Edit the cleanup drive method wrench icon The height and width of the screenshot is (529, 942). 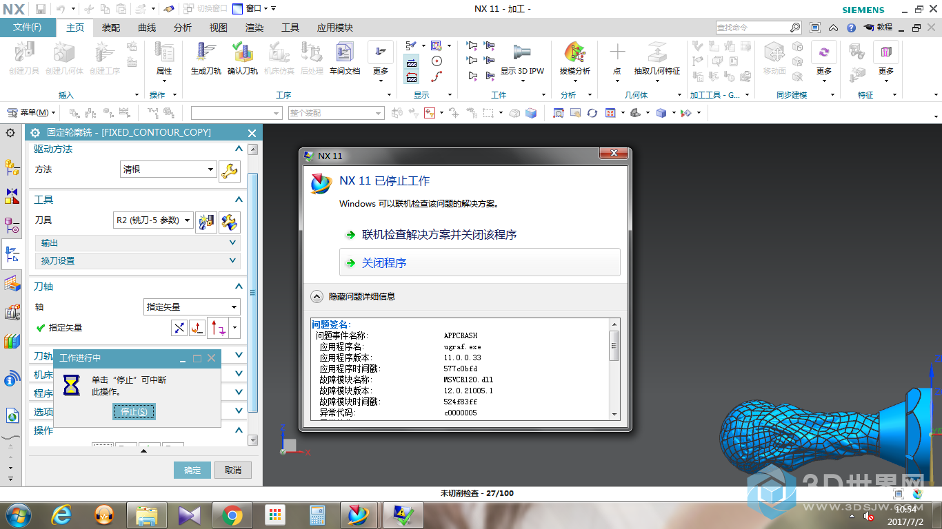pyautogui.click(x=229, y=170)
